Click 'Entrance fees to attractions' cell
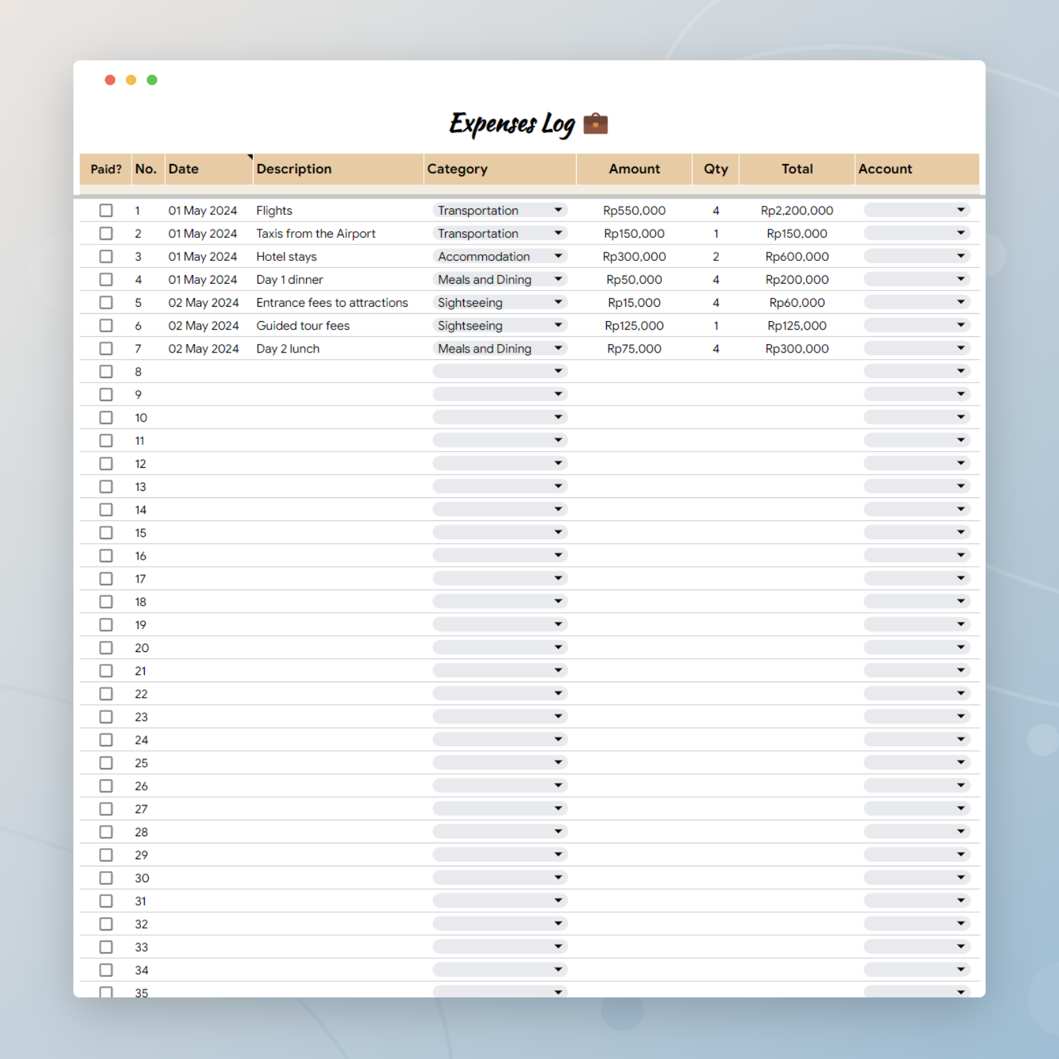The width and height of the screenshot is (1059, 1059). 338,302
